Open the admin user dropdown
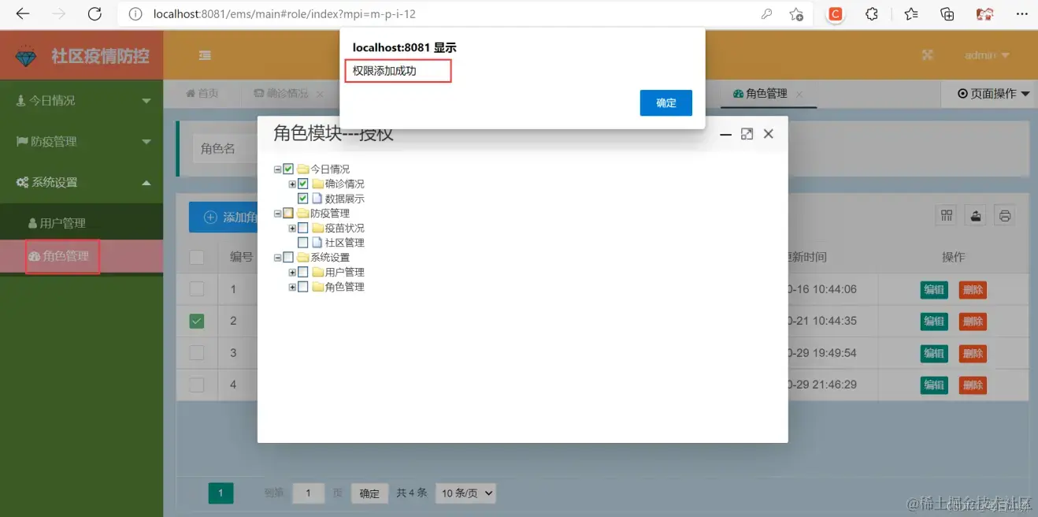 [987, 55]
